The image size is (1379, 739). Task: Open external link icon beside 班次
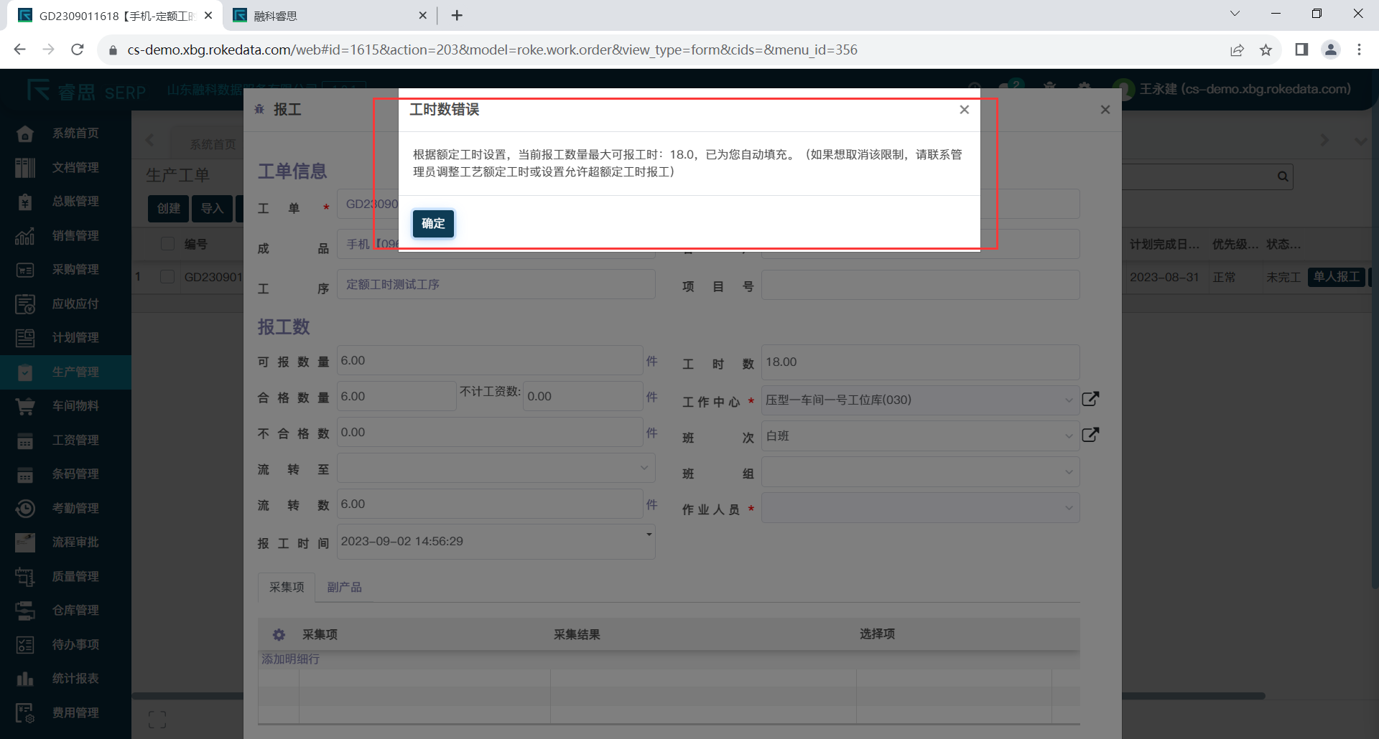click(x=1090, y=435)
